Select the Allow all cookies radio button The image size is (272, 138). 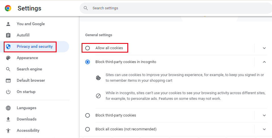point(88,48)
